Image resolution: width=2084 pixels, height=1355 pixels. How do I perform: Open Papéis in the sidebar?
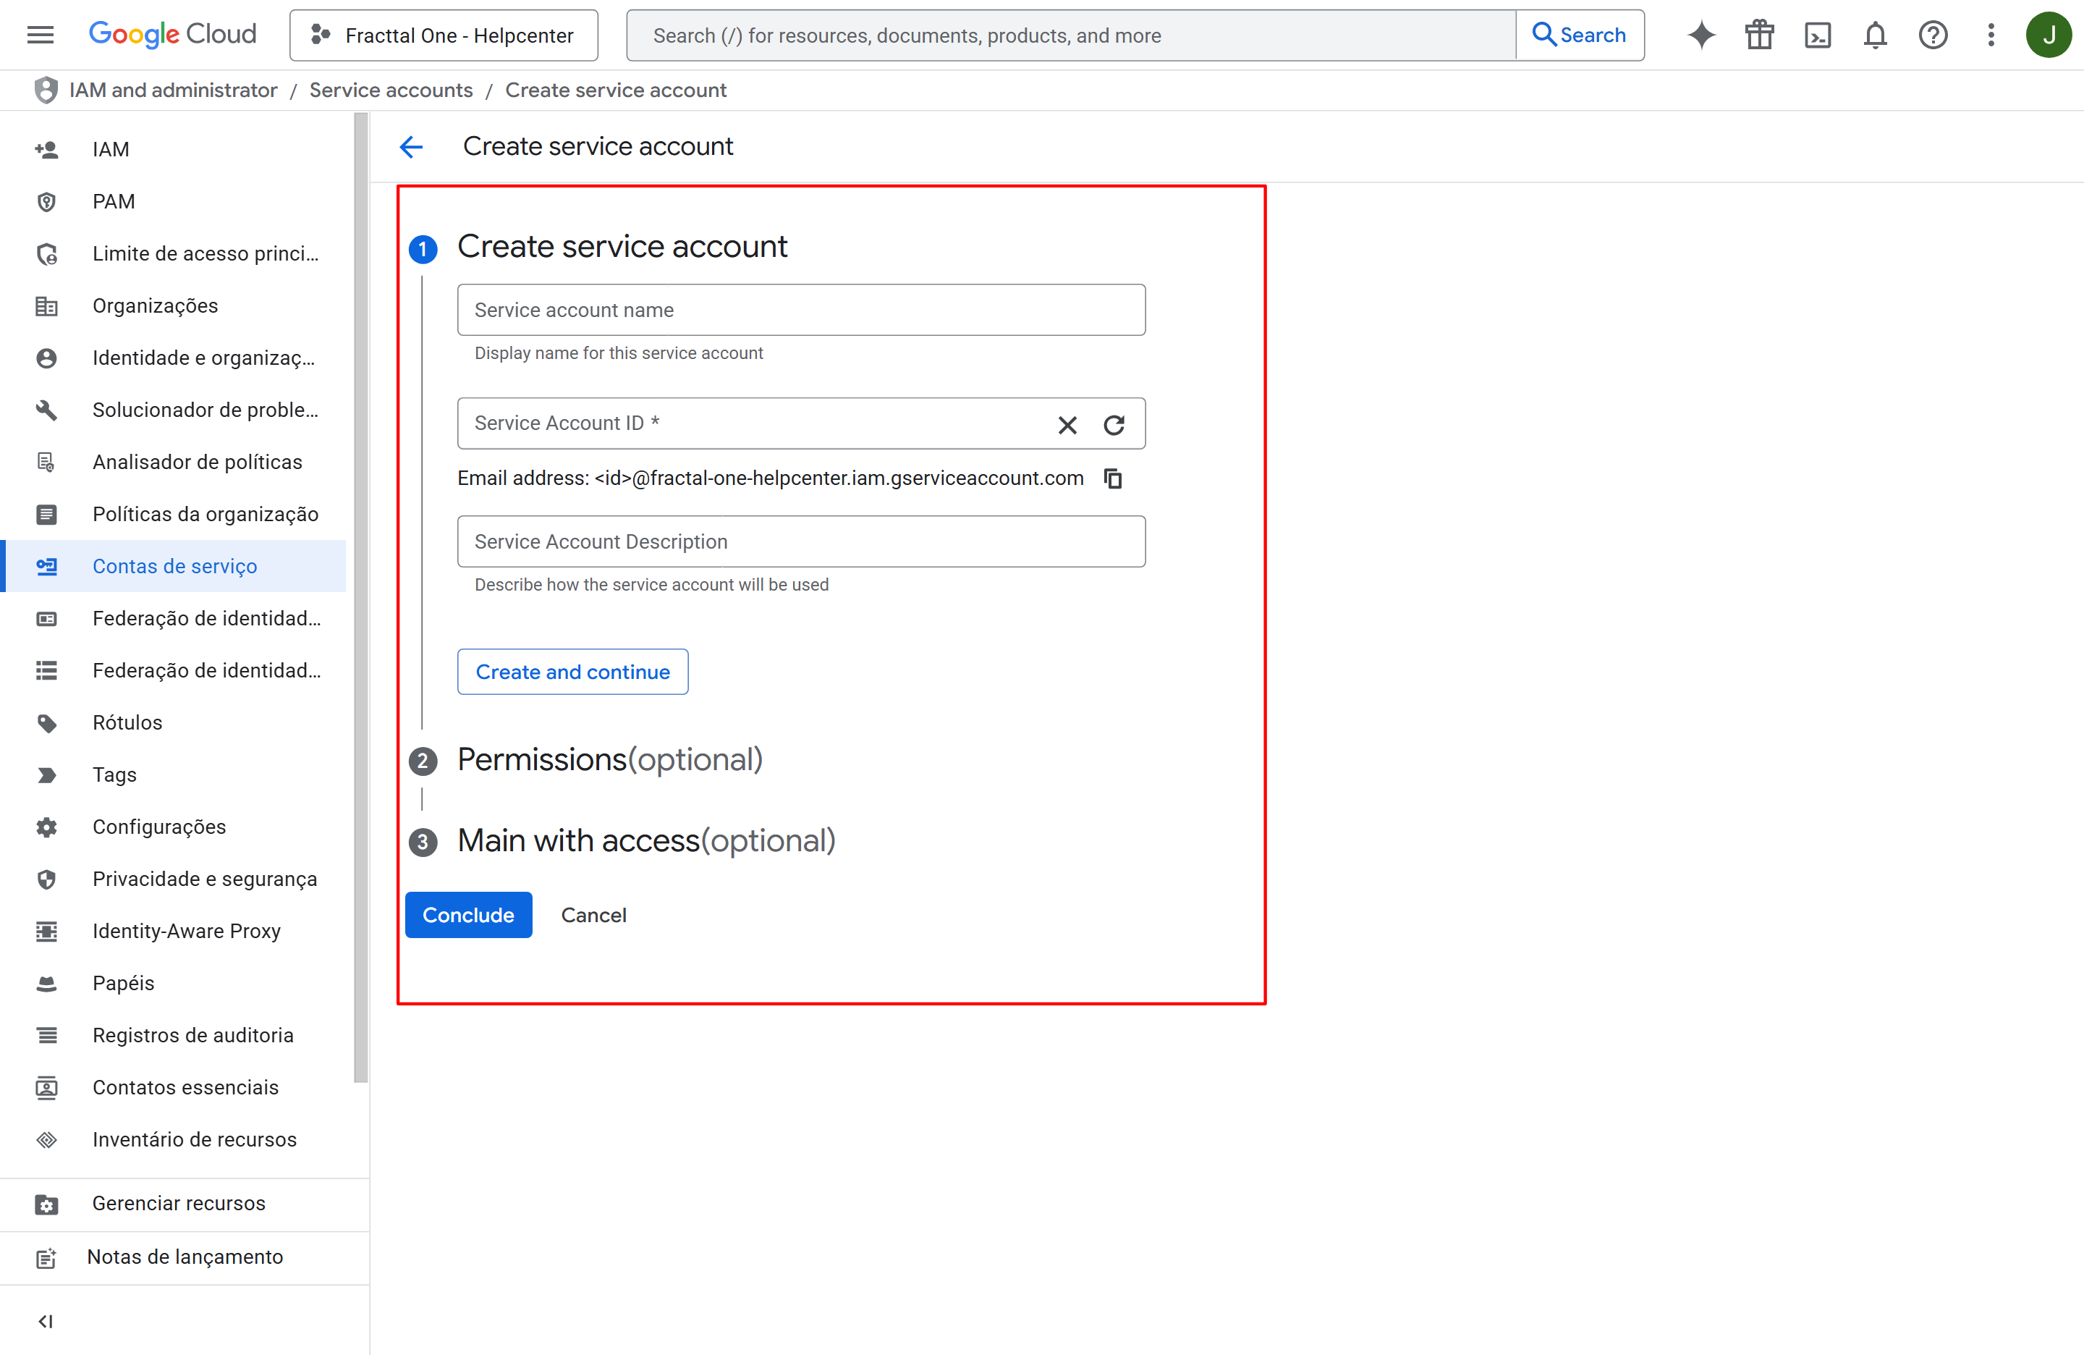point(124,983)
